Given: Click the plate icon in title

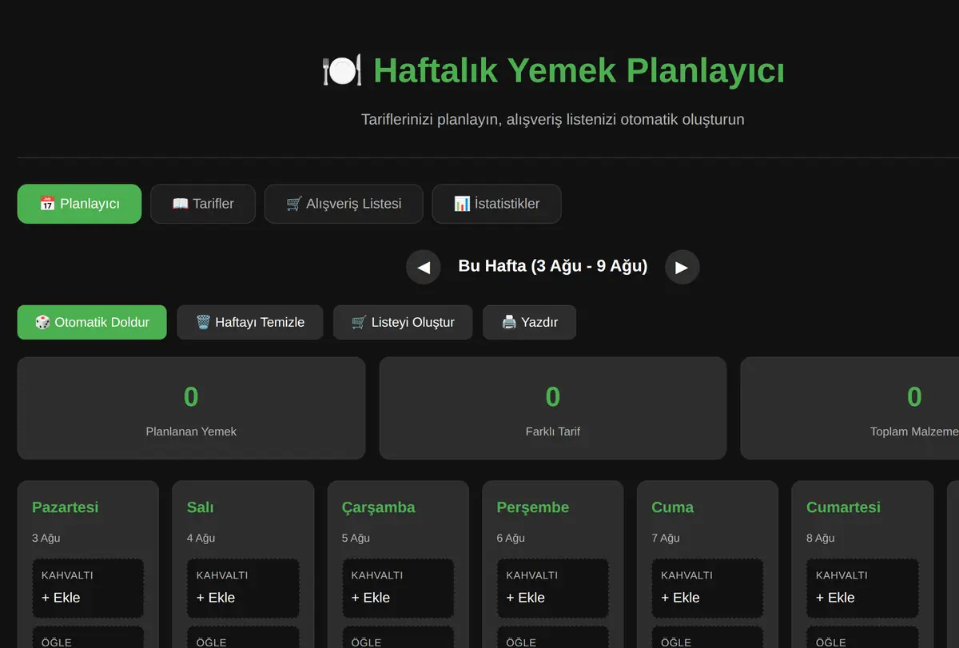Looking at the screenshot, I should pos(342,70).
